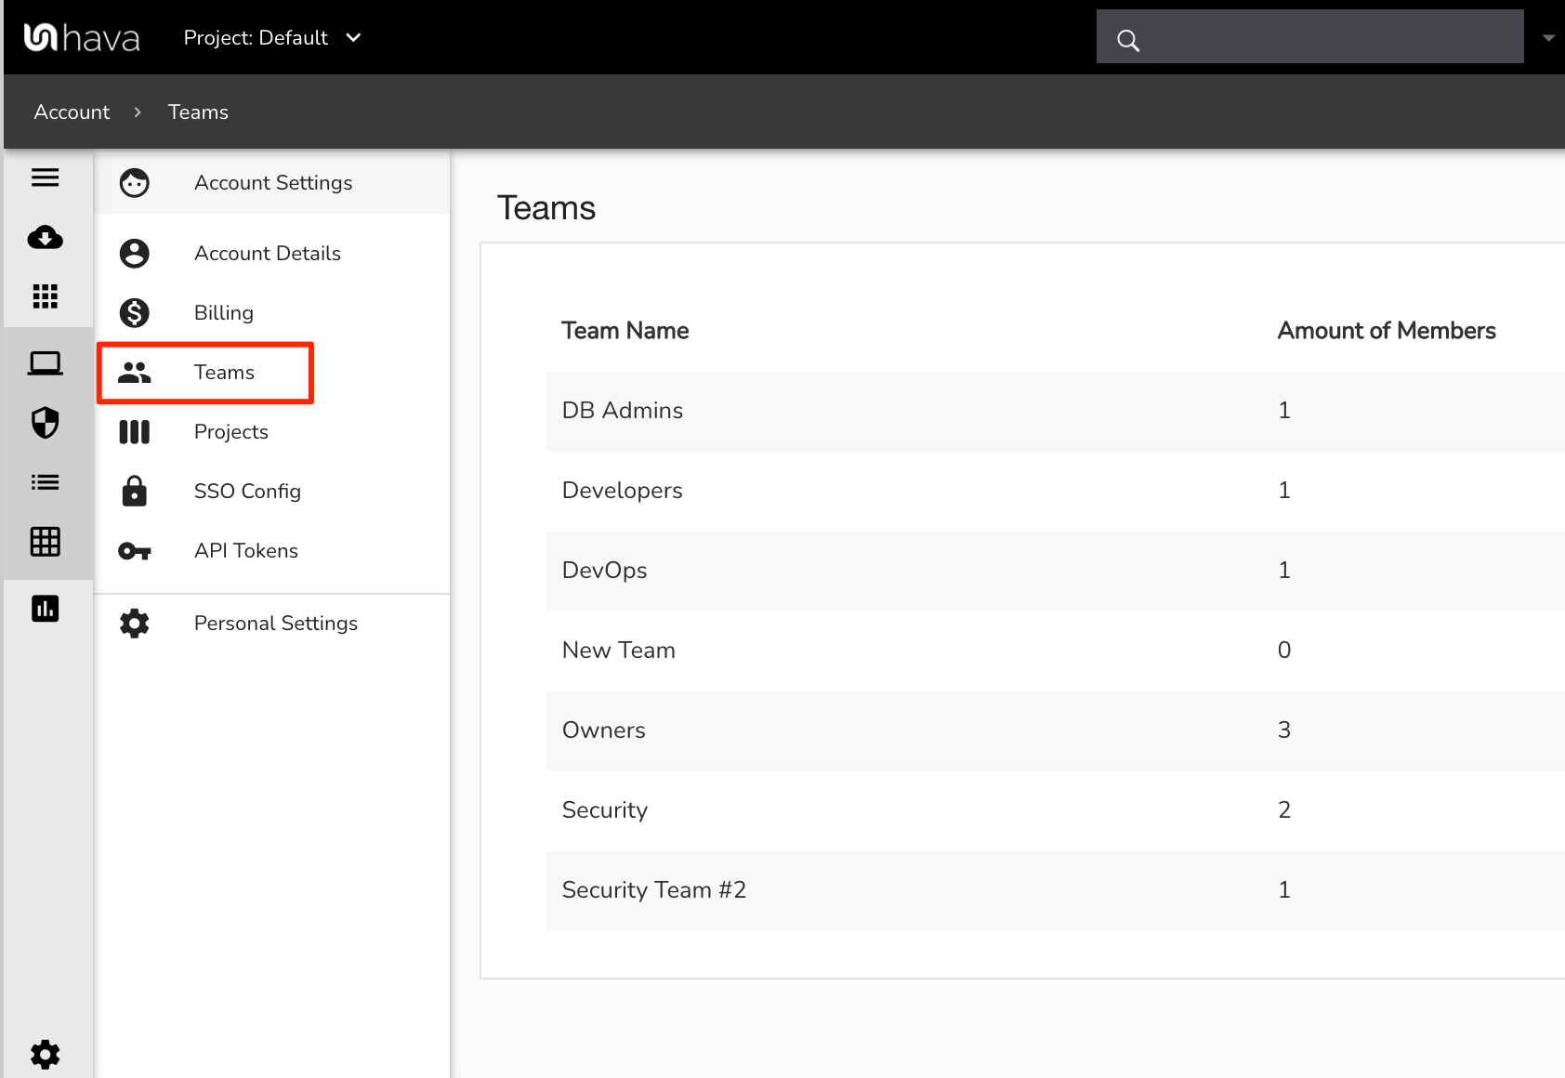Screen dimensions: 1565x1078
Task: Open the DevOps team row
Action: click(604, 571)
